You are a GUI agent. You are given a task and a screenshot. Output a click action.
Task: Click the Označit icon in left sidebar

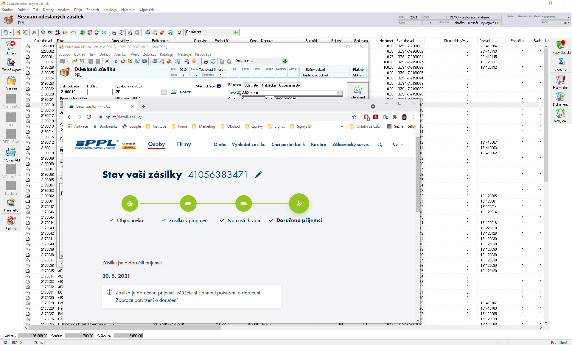click(11, 47)
